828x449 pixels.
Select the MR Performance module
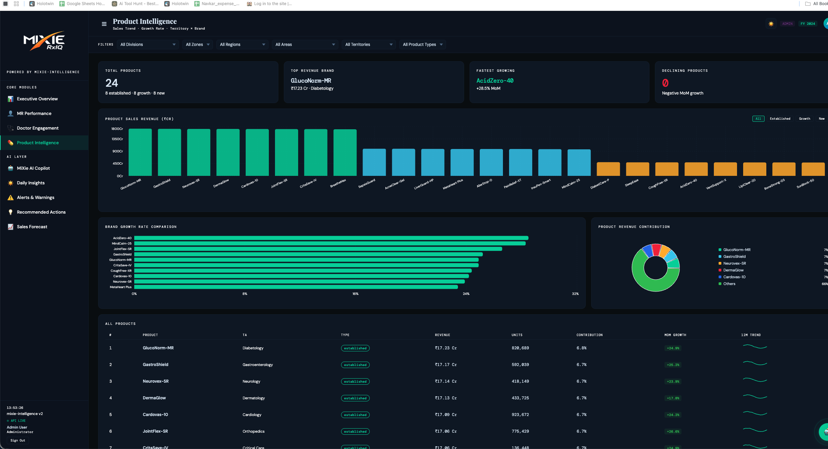click(x=34, y=113)
